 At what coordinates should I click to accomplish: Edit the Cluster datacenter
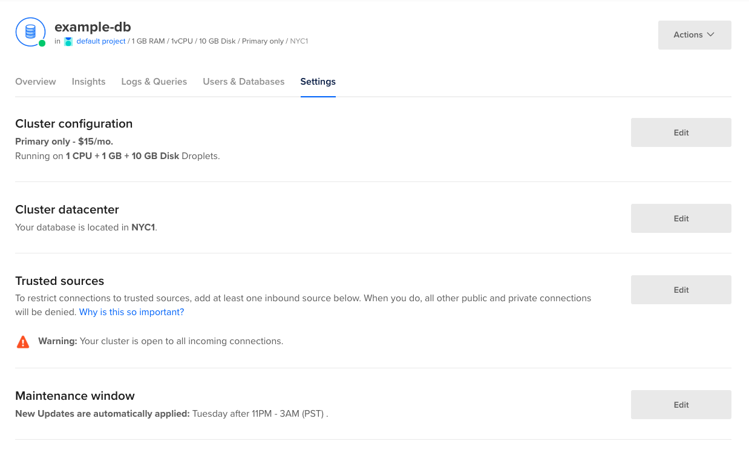point(681,218)
